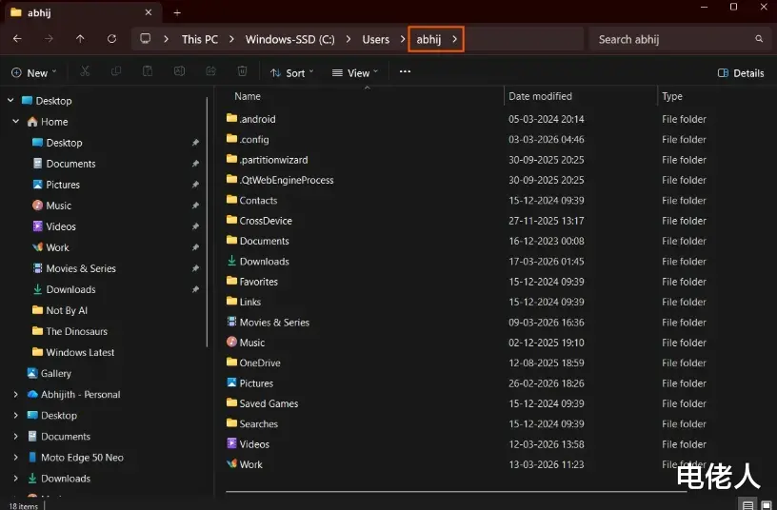Viewport: 777px width, 510px height.
Task: Expand the Moto Edge 50 Neo tree node
Action: [x=16, y=458]
